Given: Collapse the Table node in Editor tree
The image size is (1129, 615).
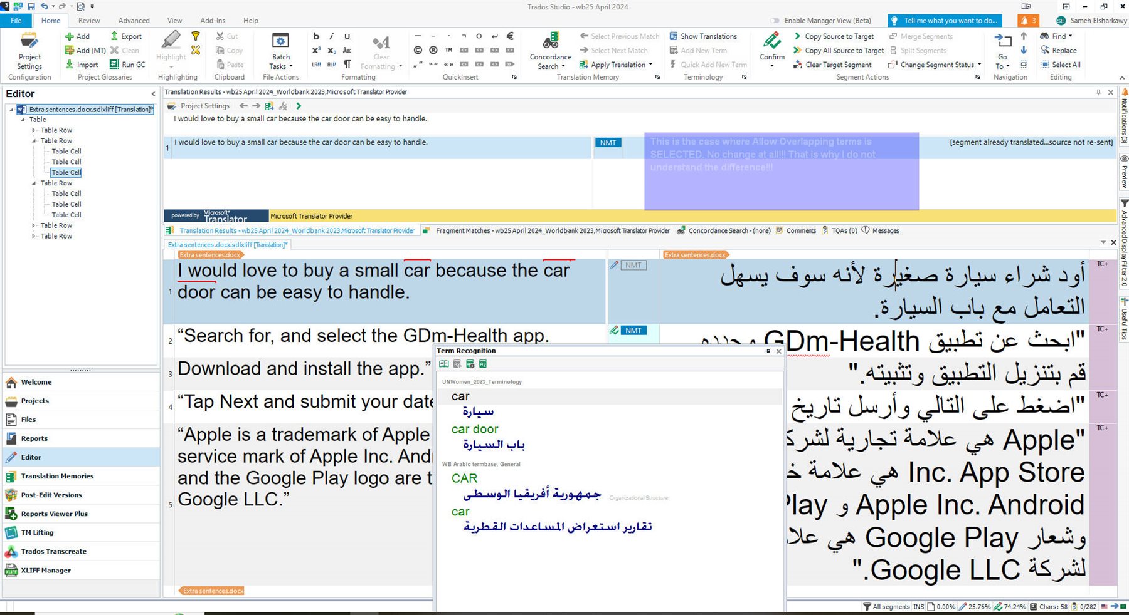Looking at the screenshot, I should click(x=23, y=120).
